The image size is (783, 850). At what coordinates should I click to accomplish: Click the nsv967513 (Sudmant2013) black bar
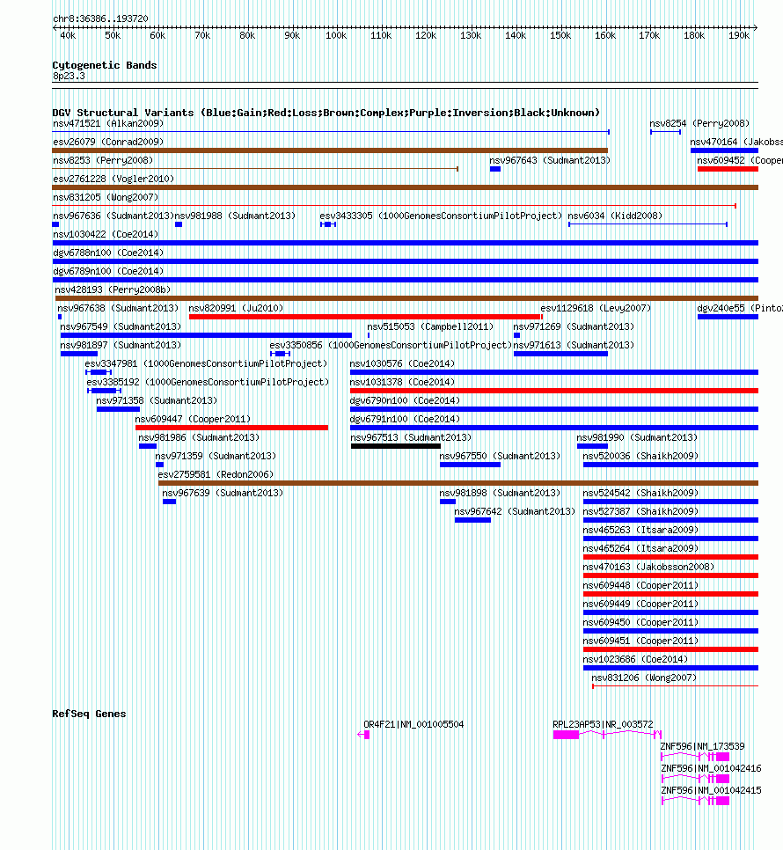(x=396, y=446)
